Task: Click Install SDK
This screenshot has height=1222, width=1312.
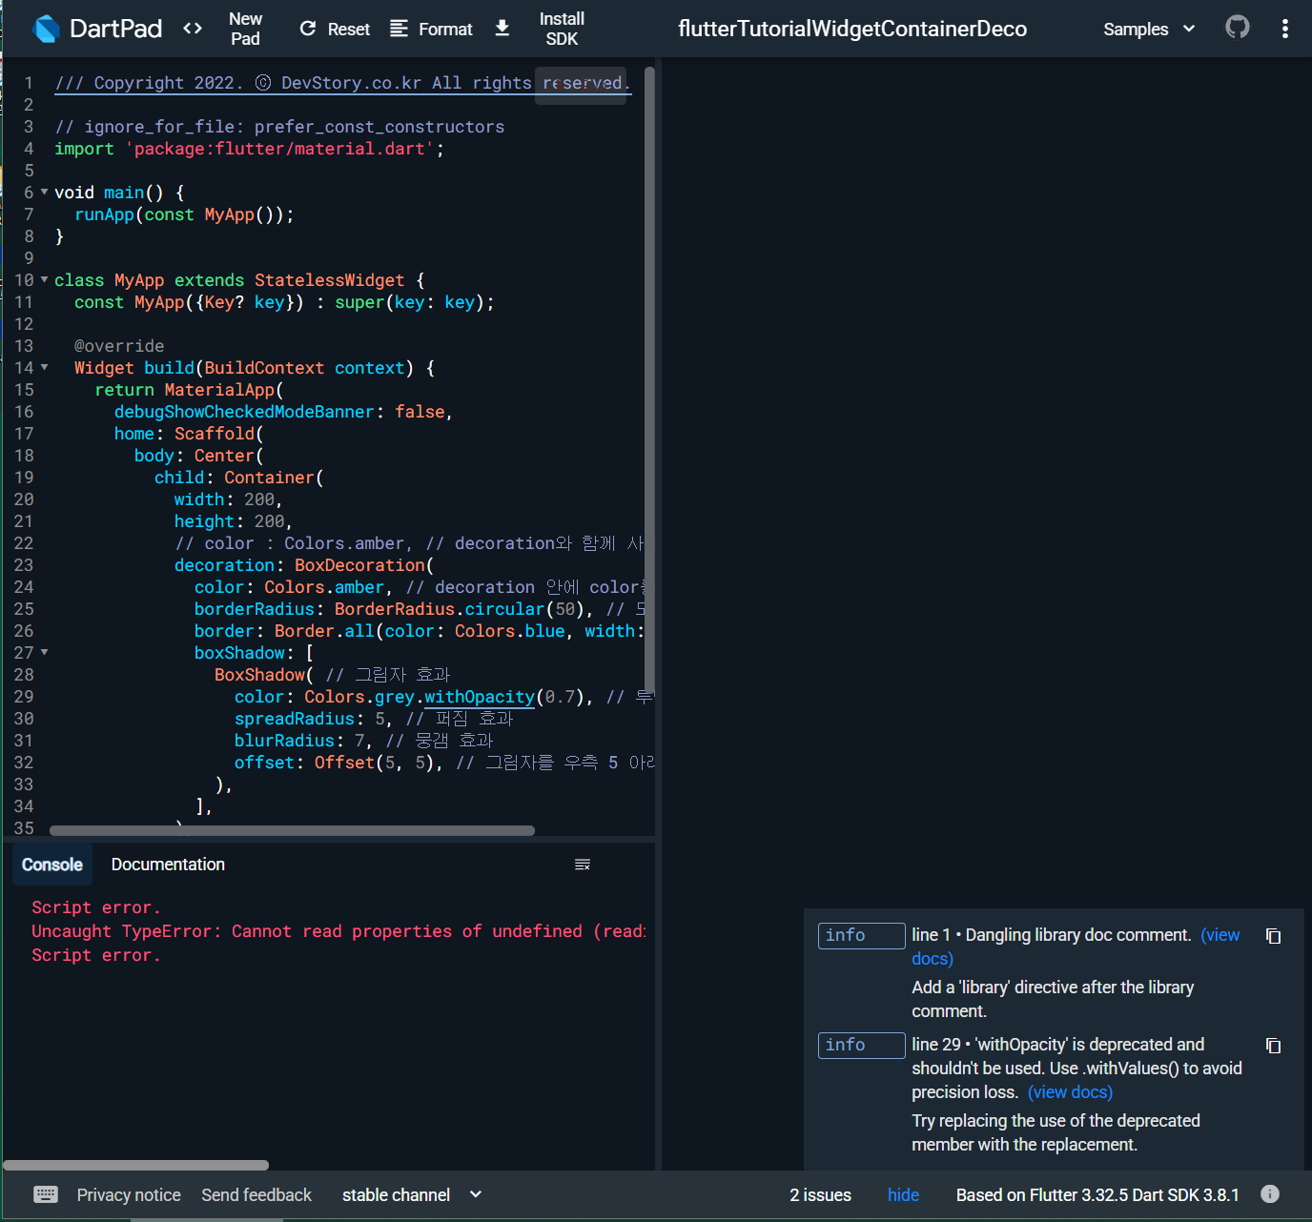Action: click(x=562, y=29)
